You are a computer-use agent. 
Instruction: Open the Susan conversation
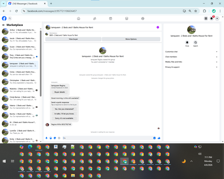pyautogui.click(x=20, y=48)
